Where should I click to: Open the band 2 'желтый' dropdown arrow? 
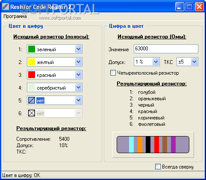click(x=78, y=62)
